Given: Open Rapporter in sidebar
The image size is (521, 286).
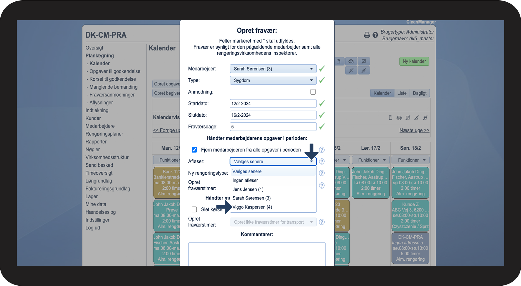Looking at the screenshot, I should coord(96,142).
